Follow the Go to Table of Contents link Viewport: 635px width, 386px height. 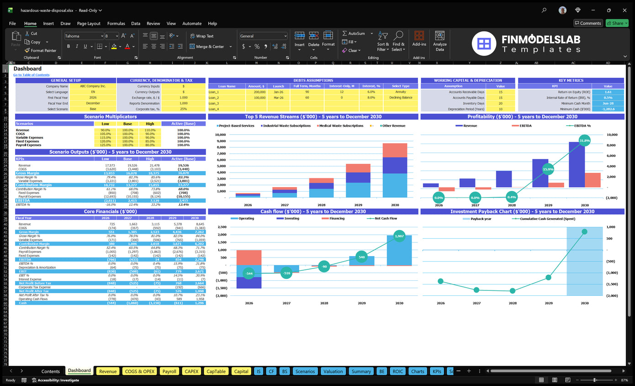point(32,75)
